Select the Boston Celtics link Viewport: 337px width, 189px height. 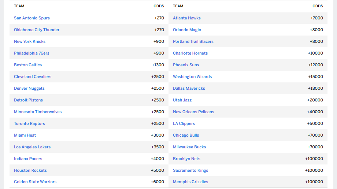[28, 65]
